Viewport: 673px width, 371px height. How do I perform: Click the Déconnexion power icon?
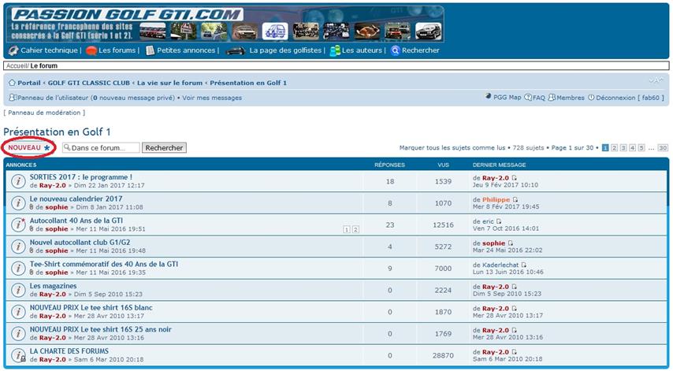[592, 98]
